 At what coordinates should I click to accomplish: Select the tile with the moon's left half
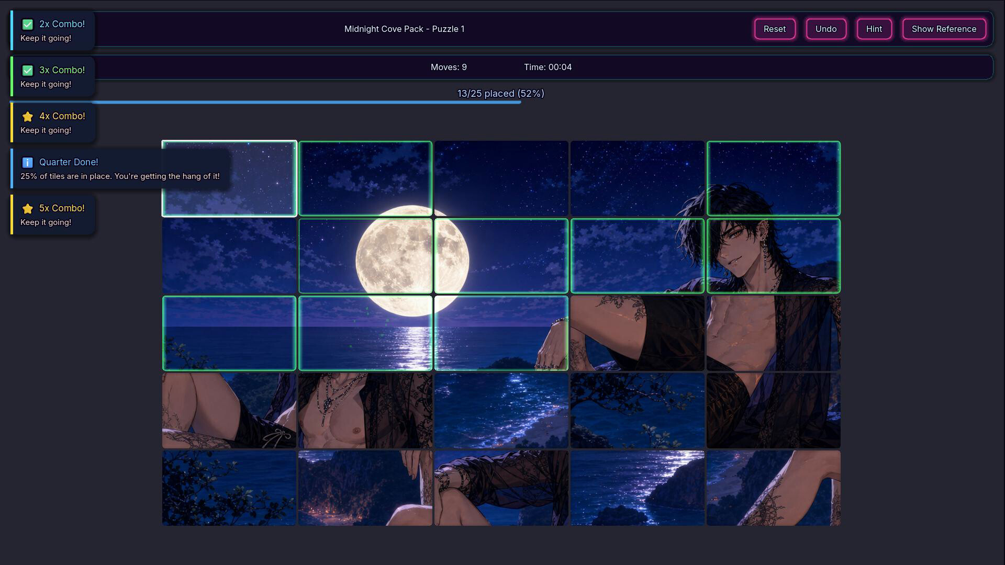pos(365,256)
